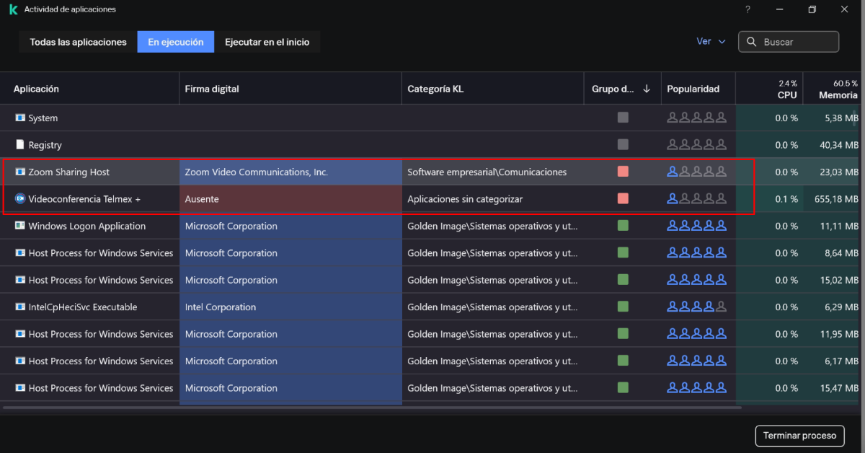Click the popularity icons for Zoom Sharing Host
This screenshot has width=865, height=453.
pos(697,172)
